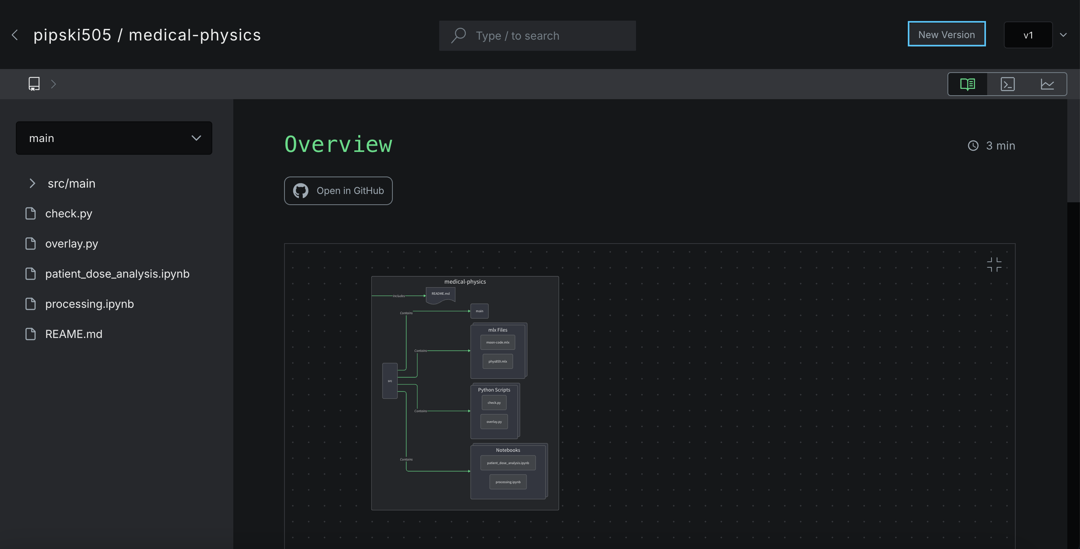Select moon-code.mlx node in diagram
The width and height of the screenshot is (1080, 549).
pos(498,342)
